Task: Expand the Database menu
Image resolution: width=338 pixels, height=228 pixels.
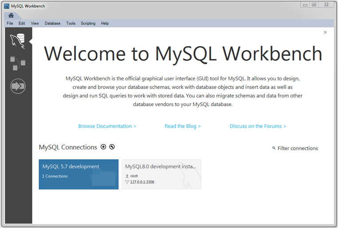Action: coord(52,24)
